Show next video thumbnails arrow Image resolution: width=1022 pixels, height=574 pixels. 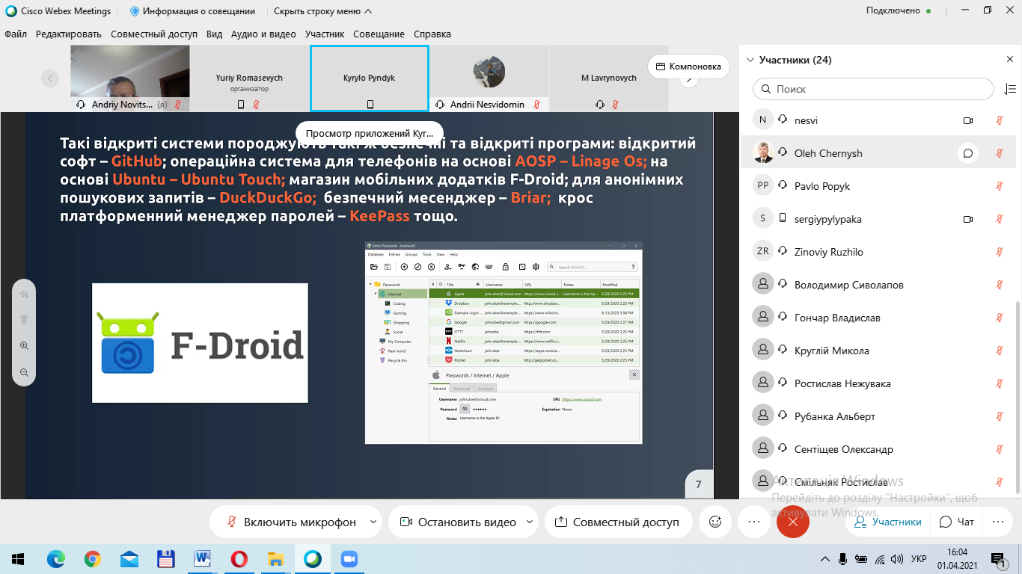[688, 80]
